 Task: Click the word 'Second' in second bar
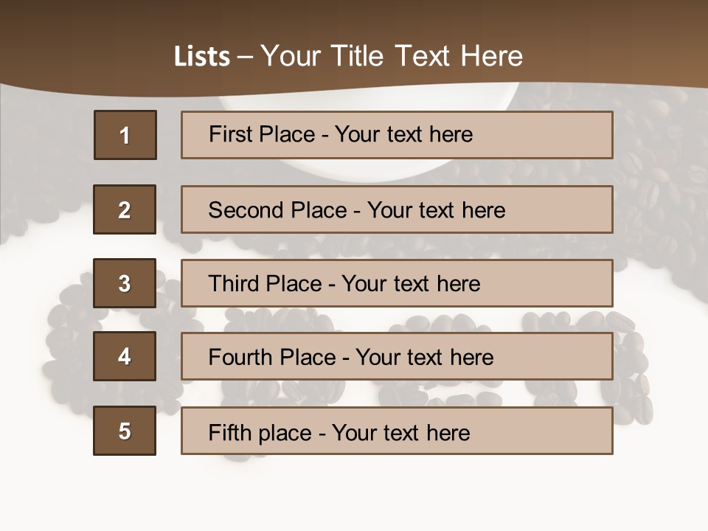tap(246, 210)
